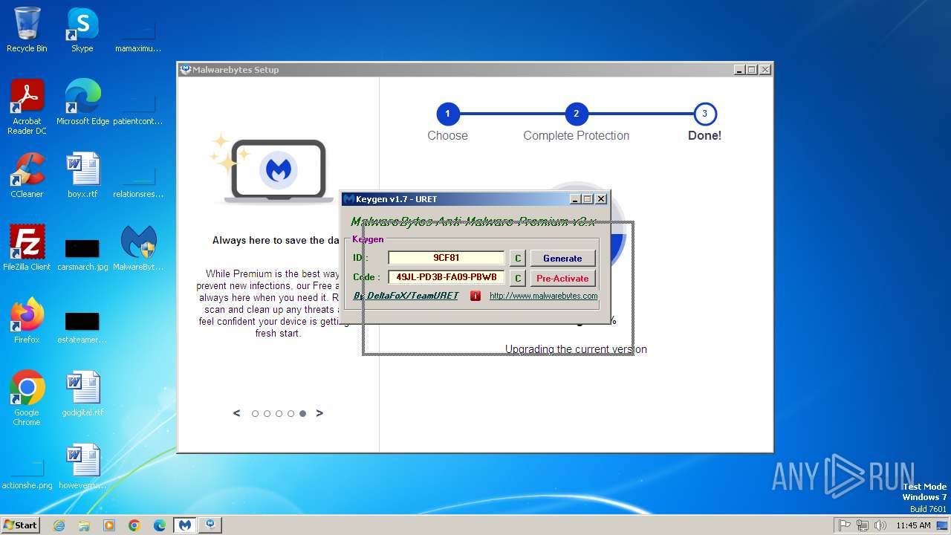The height and width of the screenshot is (535, 951).
Task: Select the howeverru document icon
Action: (82, 467)
